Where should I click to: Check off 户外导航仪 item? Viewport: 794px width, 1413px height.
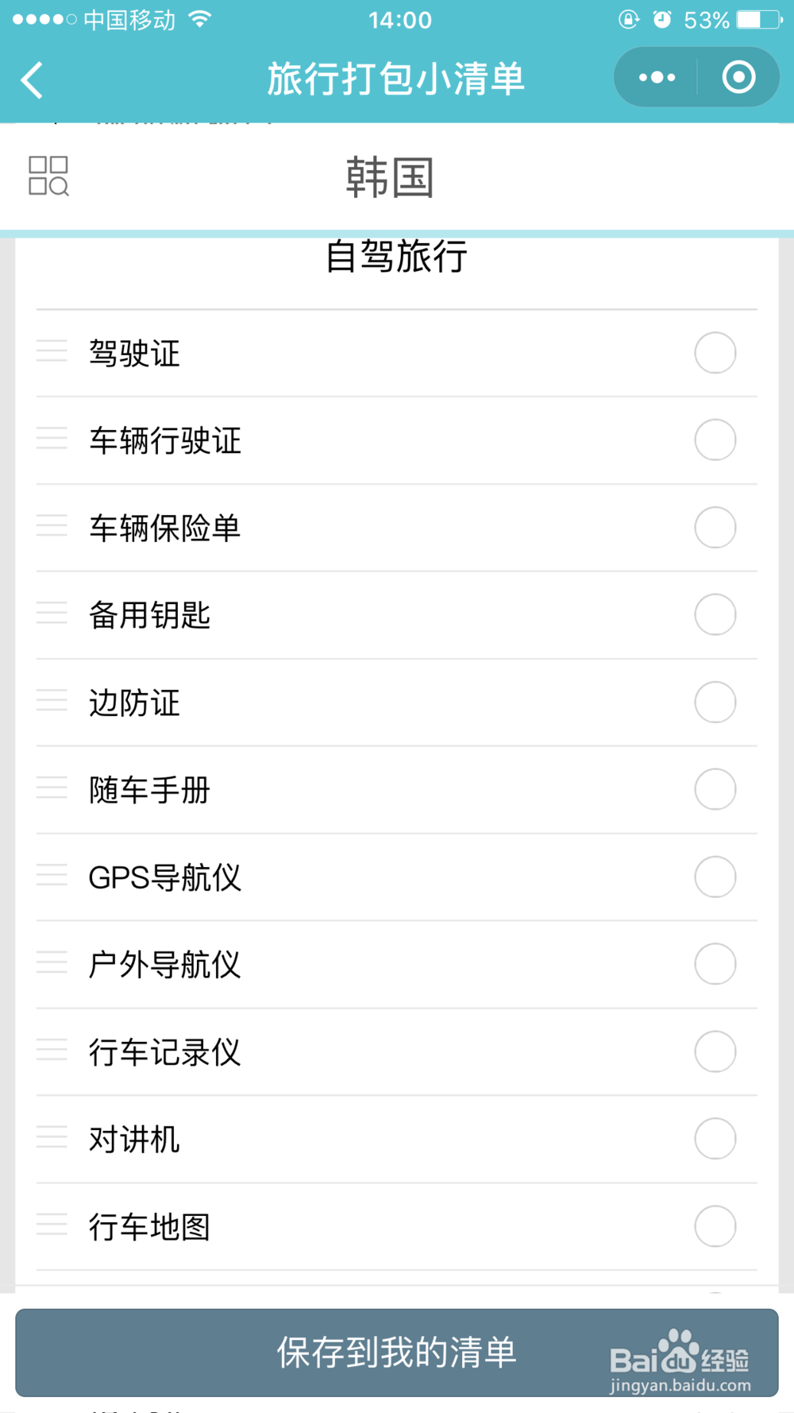715,965
